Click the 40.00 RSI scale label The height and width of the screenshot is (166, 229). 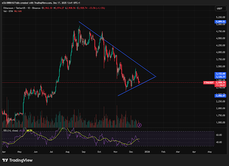tap(219, 142)
